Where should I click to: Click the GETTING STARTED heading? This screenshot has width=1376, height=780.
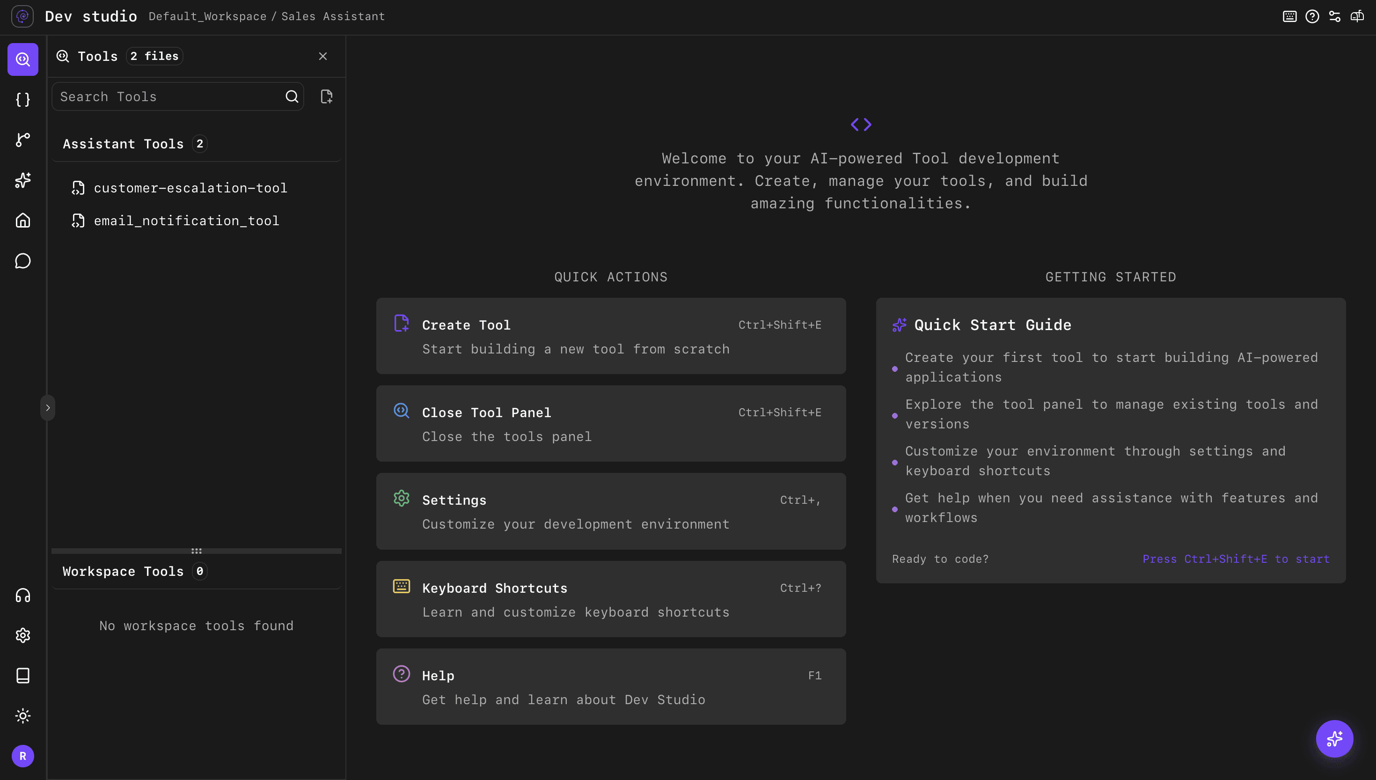pyautogui.click(x=1111, y=277)
